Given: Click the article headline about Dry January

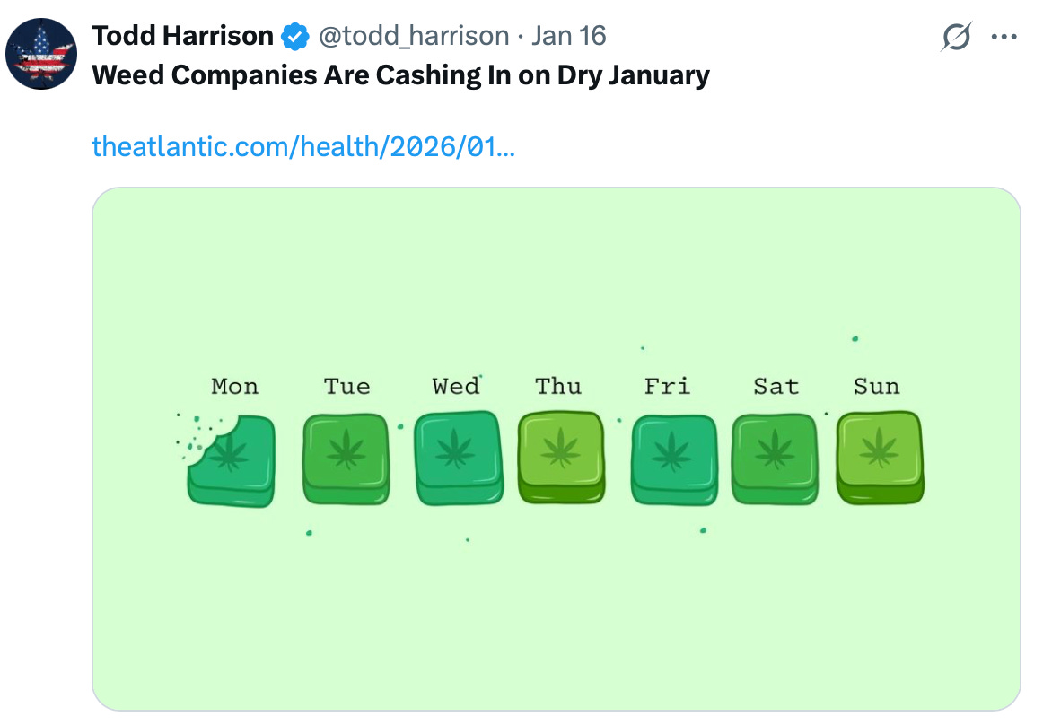Looking at the screenshot, I should click(400, 74).
